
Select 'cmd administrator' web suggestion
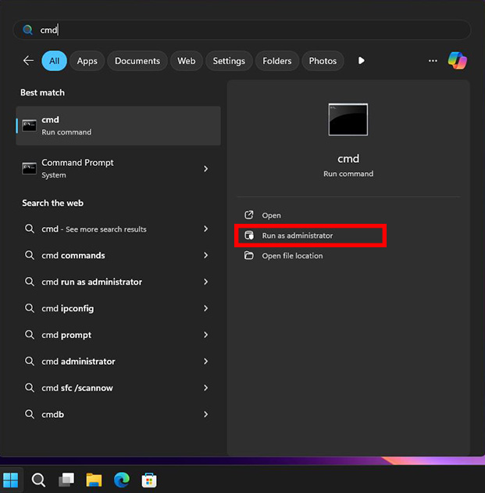pyautogui.click(x=118, y=362)
